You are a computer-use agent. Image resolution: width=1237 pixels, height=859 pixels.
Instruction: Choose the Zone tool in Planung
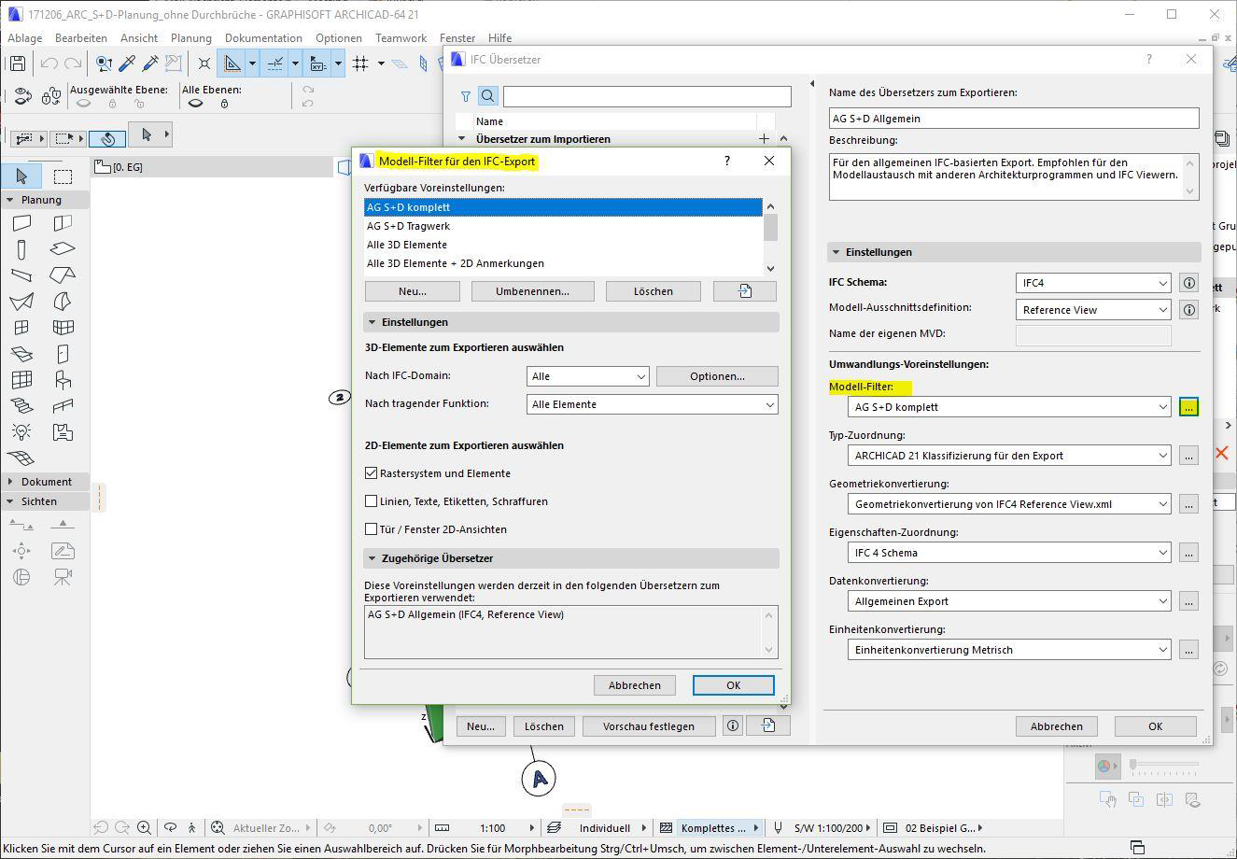63,432
